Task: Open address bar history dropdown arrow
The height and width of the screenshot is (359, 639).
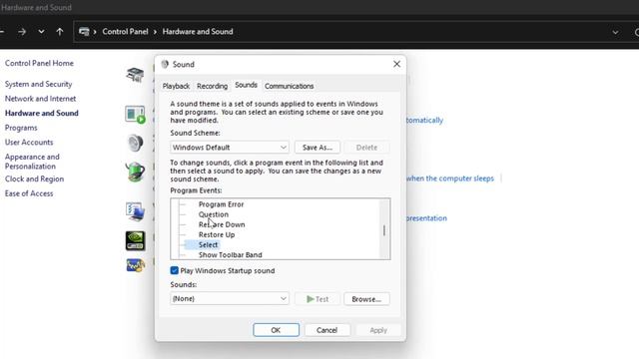Action: (x=615, y=32)
